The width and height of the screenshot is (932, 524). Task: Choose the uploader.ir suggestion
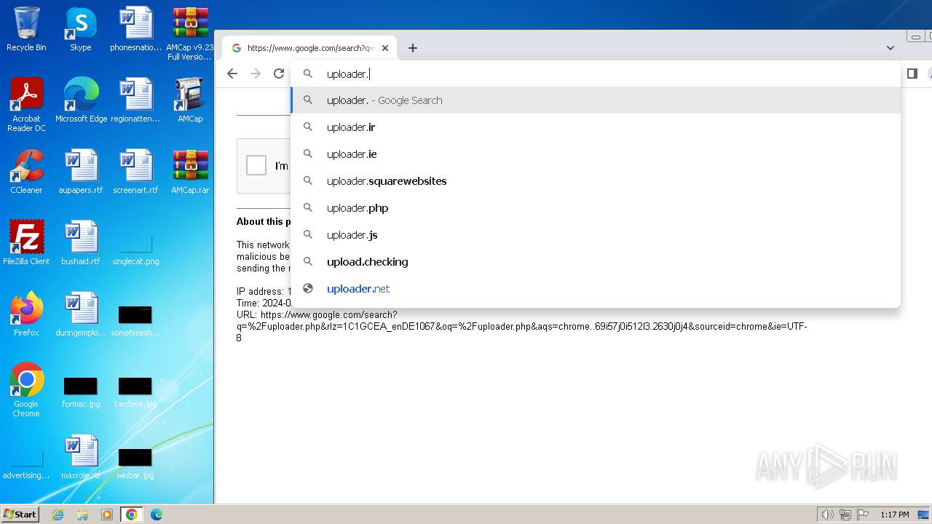tap(596, 127)
